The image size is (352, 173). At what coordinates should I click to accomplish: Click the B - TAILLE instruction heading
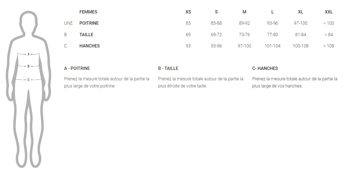(168, 68)
